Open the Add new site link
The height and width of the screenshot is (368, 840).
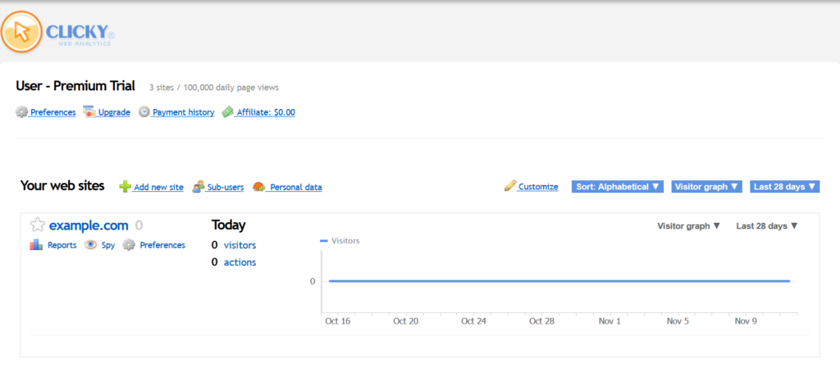click(x=158, y=187)
